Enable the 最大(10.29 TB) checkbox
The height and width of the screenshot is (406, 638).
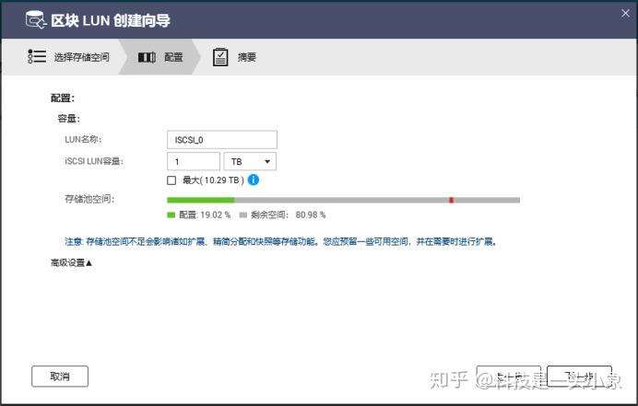(x=171, y=180)
